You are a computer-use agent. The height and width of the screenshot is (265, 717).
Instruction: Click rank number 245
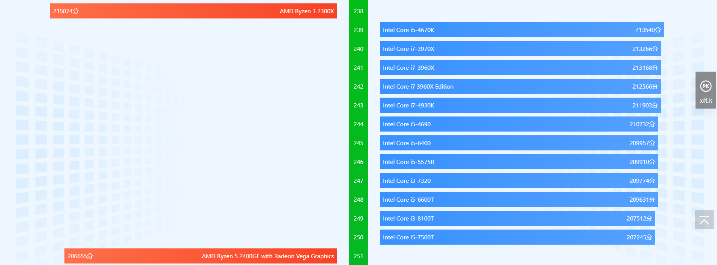(358, 143)
